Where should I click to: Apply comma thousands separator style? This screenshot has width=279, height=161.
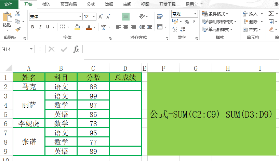pos(194,22)
